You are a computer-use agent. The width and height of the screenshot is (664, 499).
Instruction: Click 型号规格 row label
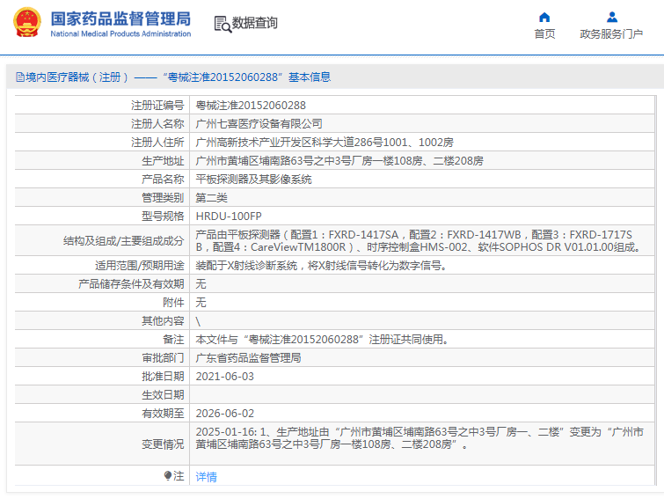[x=163, y=216]
